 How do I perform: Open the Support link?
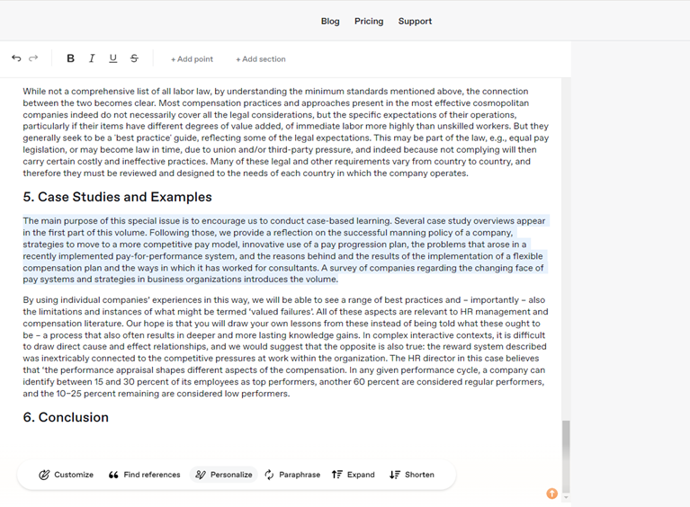click(415, 21)
